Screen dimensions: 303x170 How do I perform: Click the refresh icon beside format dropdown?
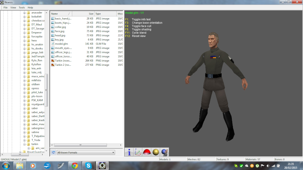(53, 153)
